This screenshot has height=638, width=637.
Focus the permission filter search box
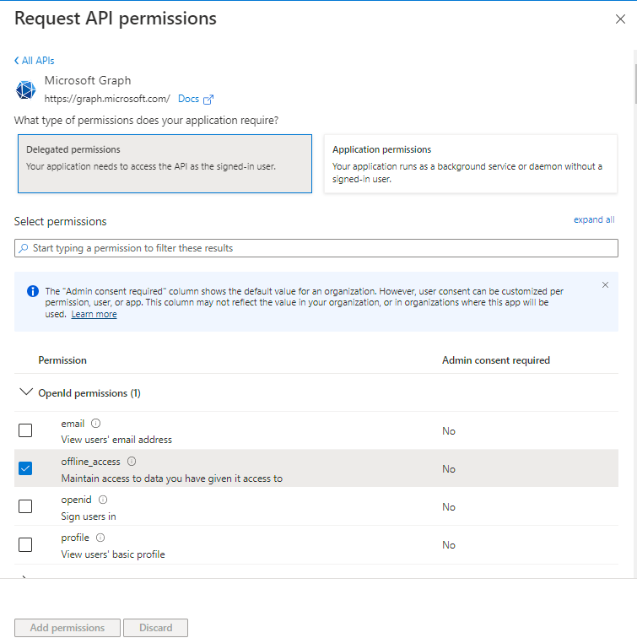pos(316,248)
